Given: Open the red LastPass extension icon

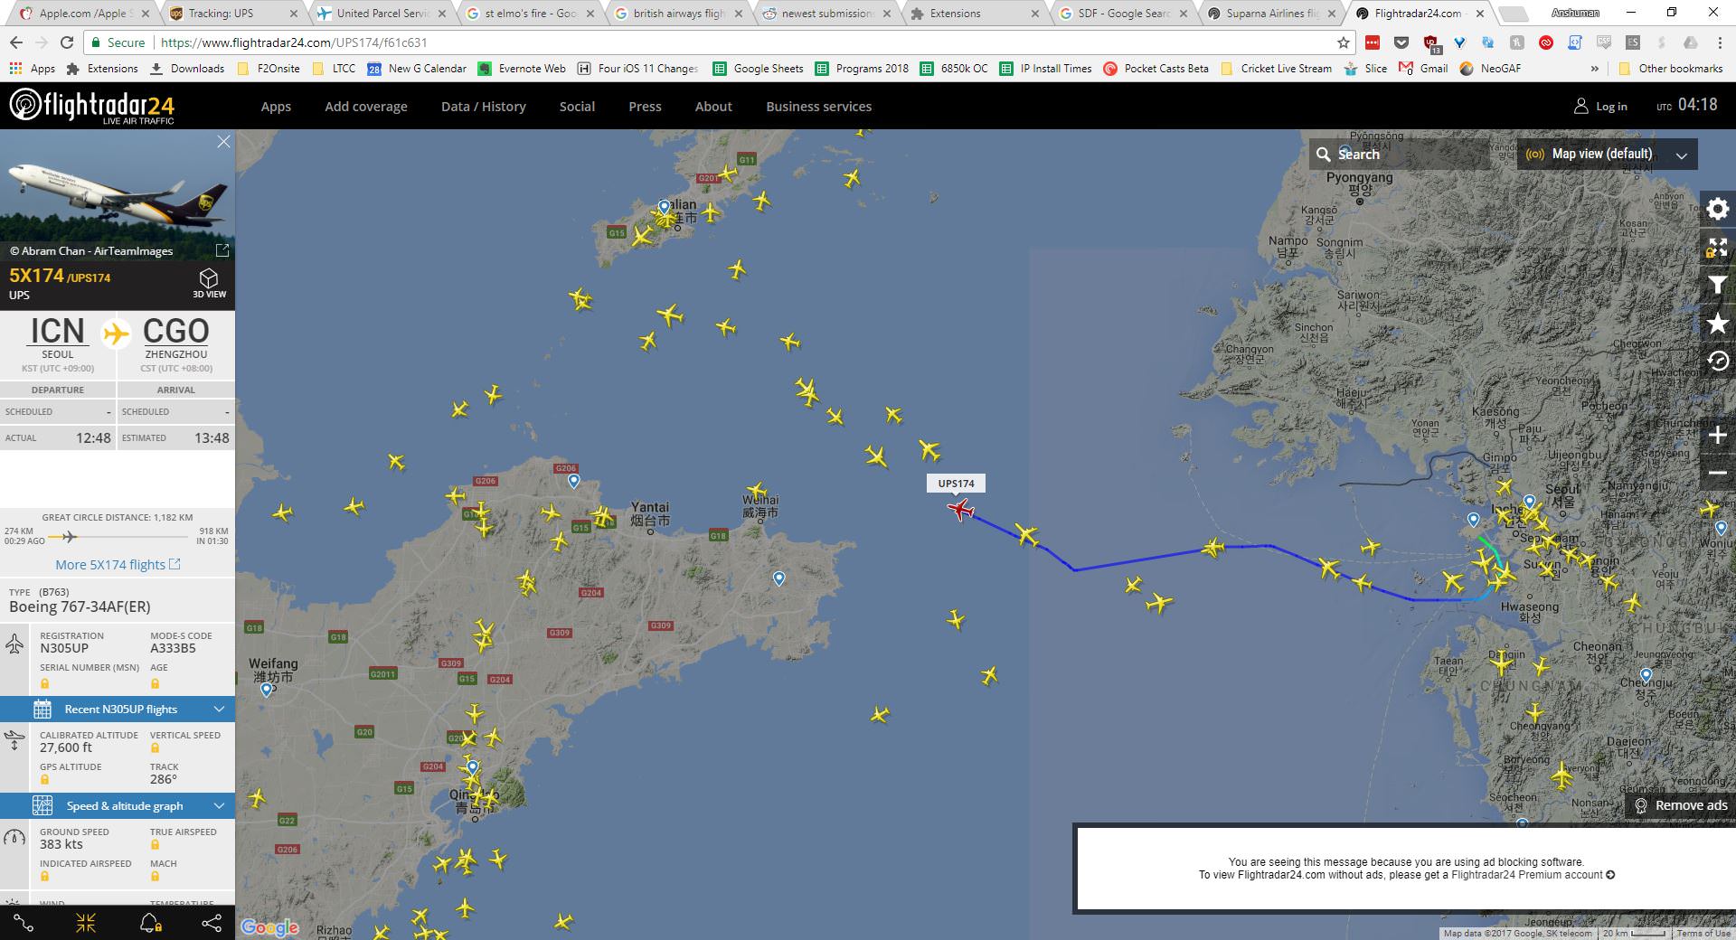Looking at the screenshot, I should coord(1373,42).
